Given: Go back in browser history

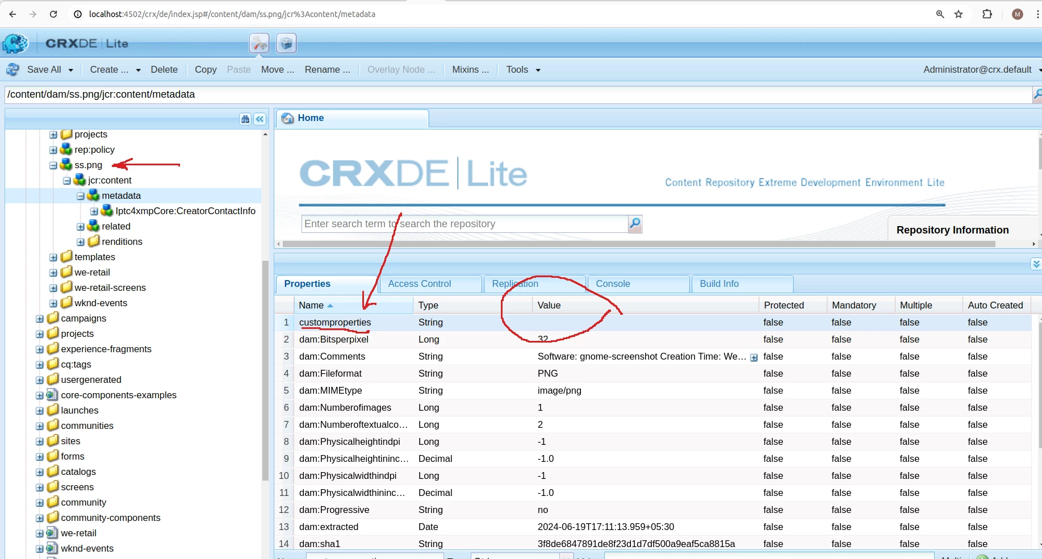Looking at the screenshot, I should (x=12, y=14).
